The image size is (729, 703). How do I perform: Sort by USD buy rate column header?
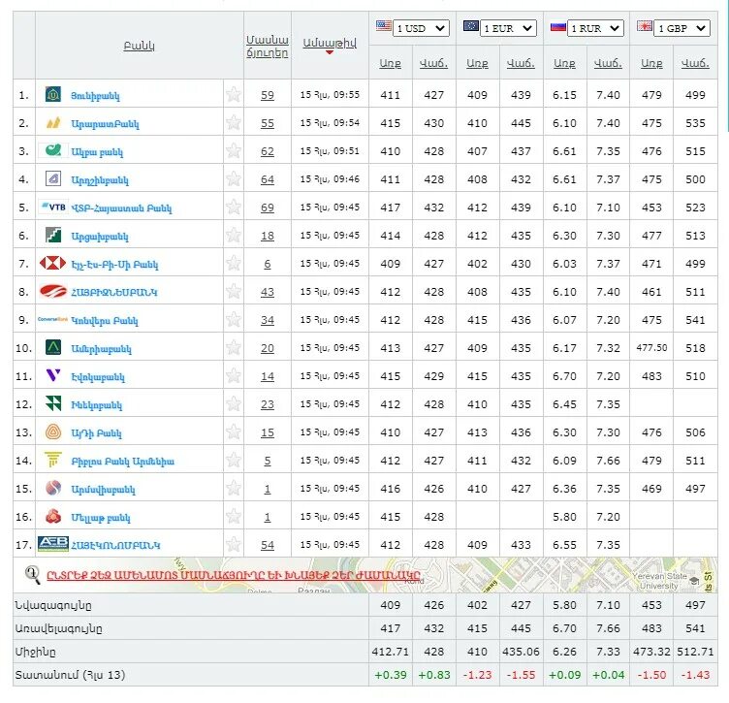click(x=390, y=63)
